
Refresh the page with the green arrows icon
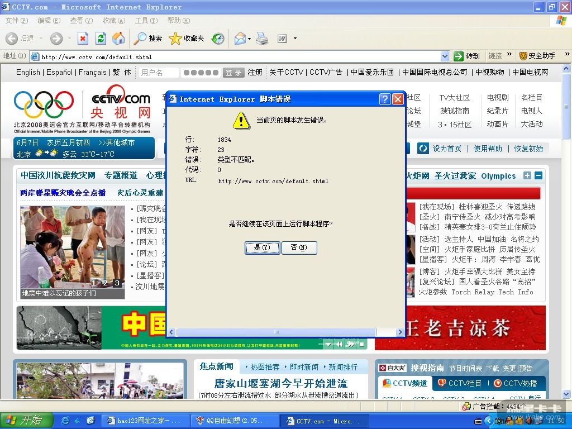(101, 39)
